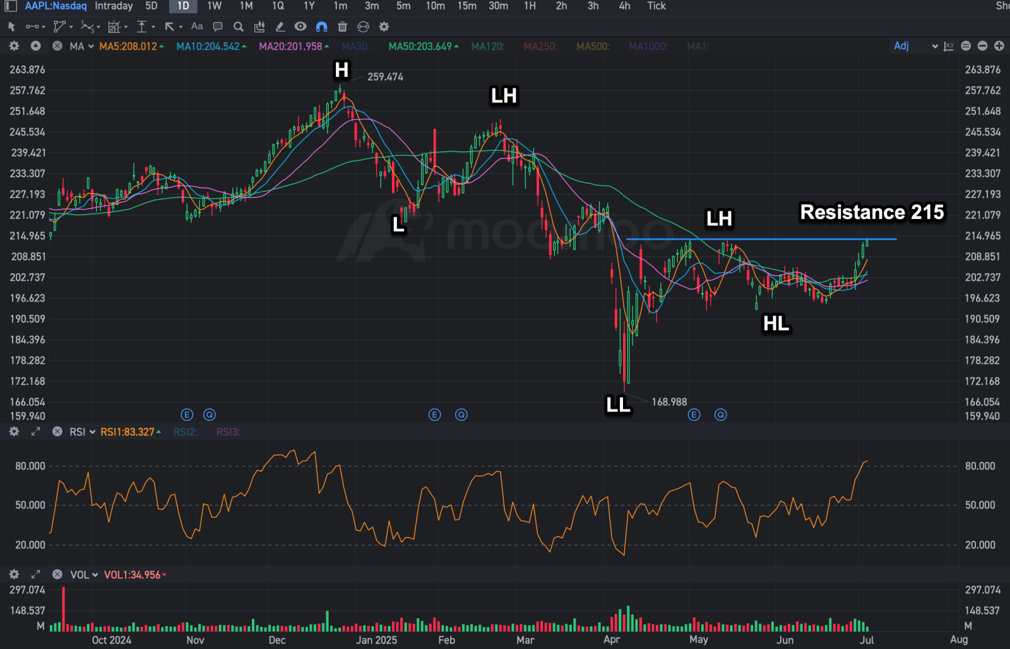The width and height of the screenshot is (1010, 649).
Task: Click the earnings E marker near Feb
Action: 434,415
